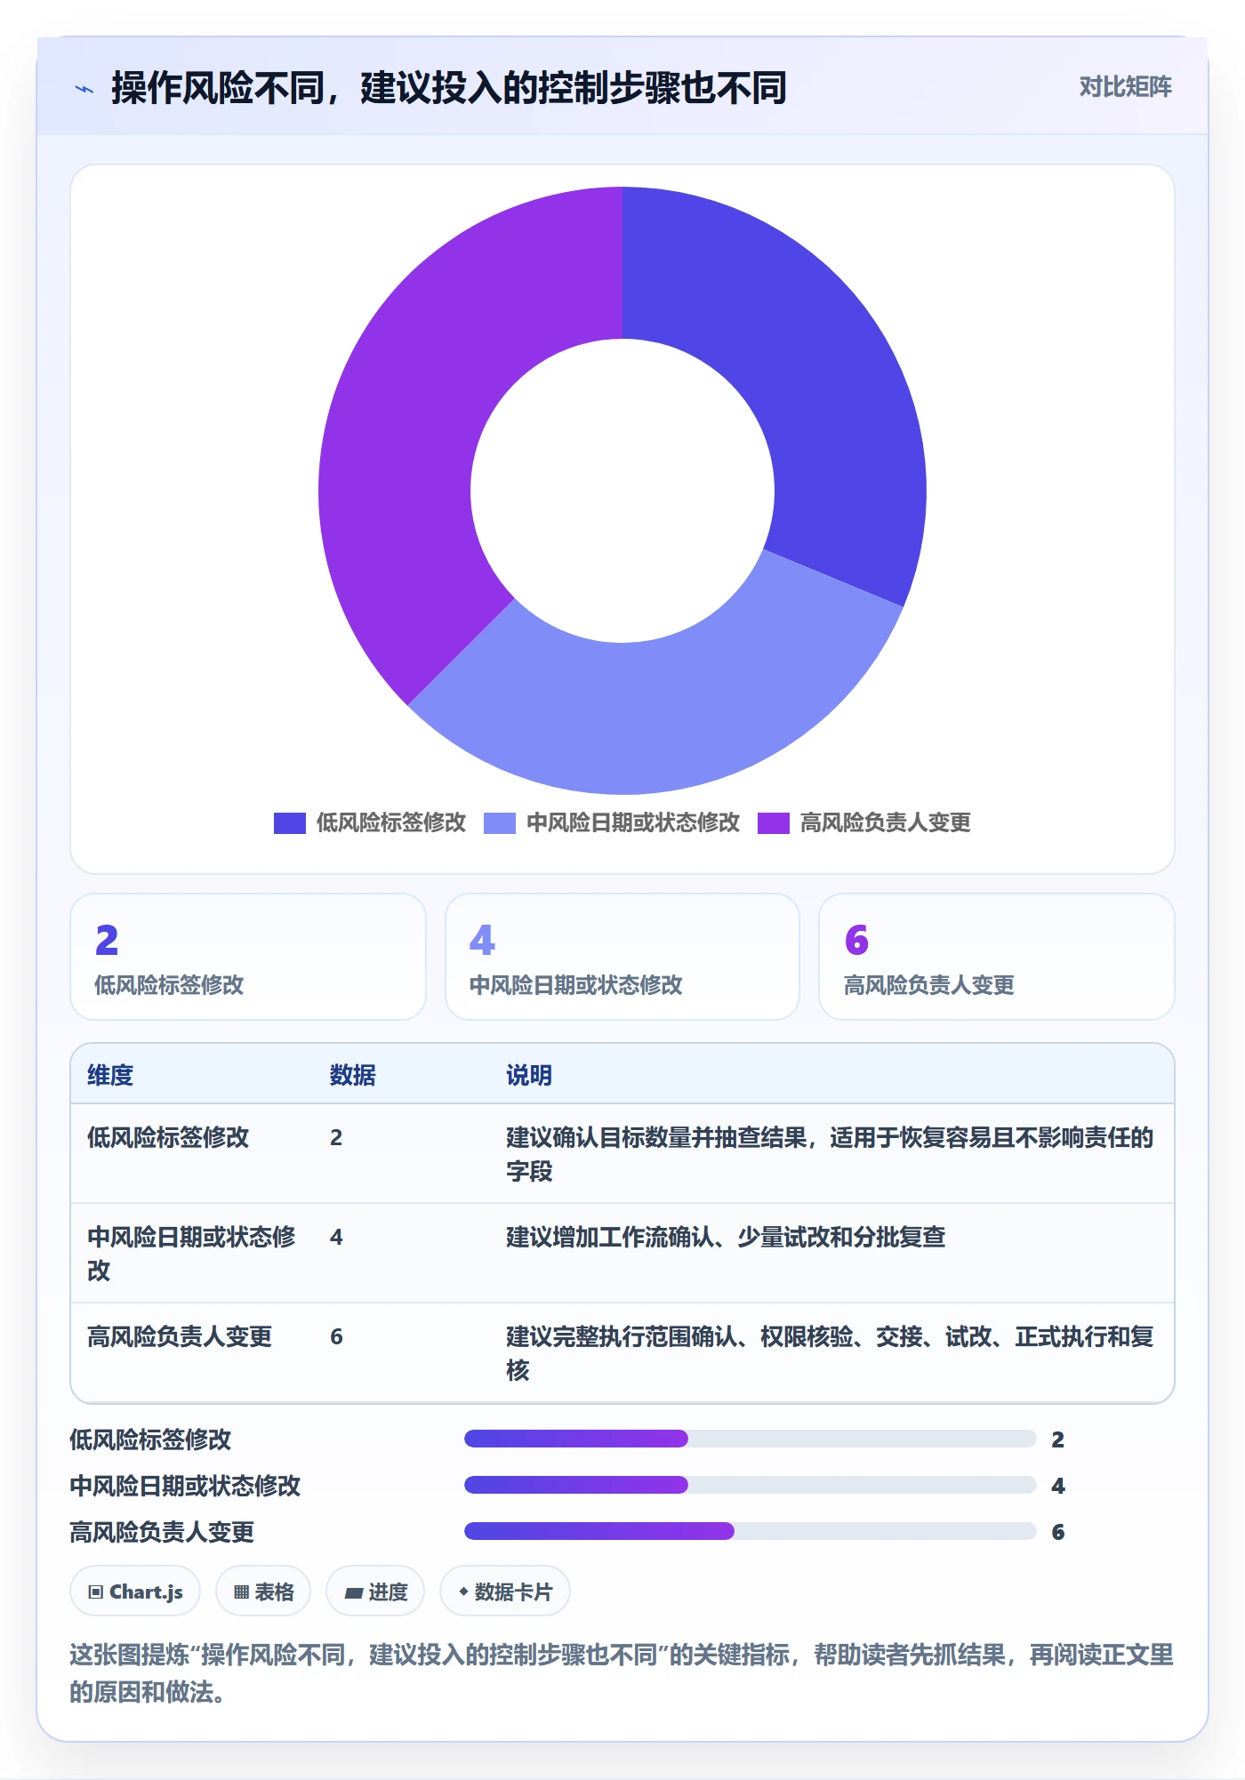
Task: Click description 建议增加工作流确认、少量试改和分批复查
Action: coord(726,1237)
